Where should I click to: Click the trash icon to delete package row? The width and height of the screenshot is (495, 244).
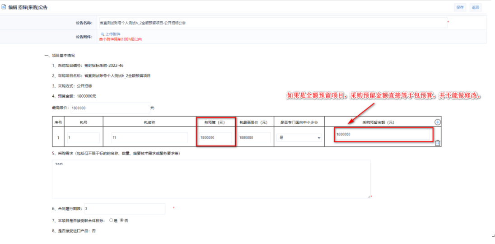click(x=437, y=143)
